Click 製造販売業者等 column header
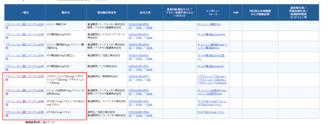Viewport: 328px width, 124px height. (107, 12)
